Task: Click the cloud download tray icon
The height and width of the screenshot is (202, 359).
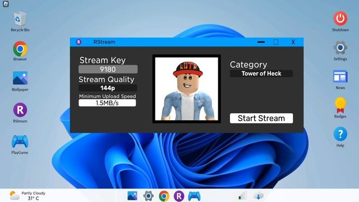Action: pyautogui.click(x=258, y=196)
